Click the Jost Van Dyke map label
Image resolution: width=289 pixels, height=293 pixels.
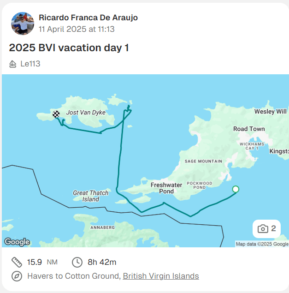pyautogui.click(x=86, y=113)
